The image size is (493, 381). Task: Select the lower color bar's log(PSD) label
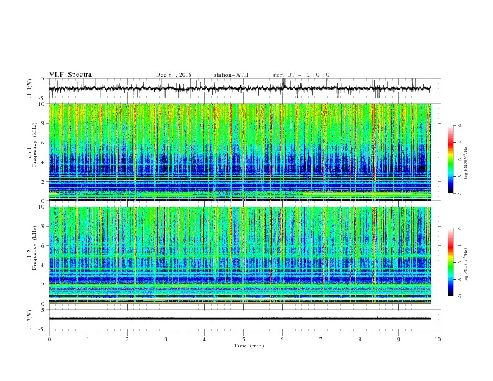point(466,265)
